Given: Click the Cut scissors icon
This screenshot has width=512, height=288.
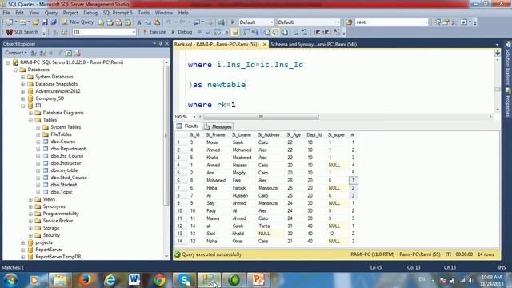Looking at the screenshot, I should [x=138, y=22].
